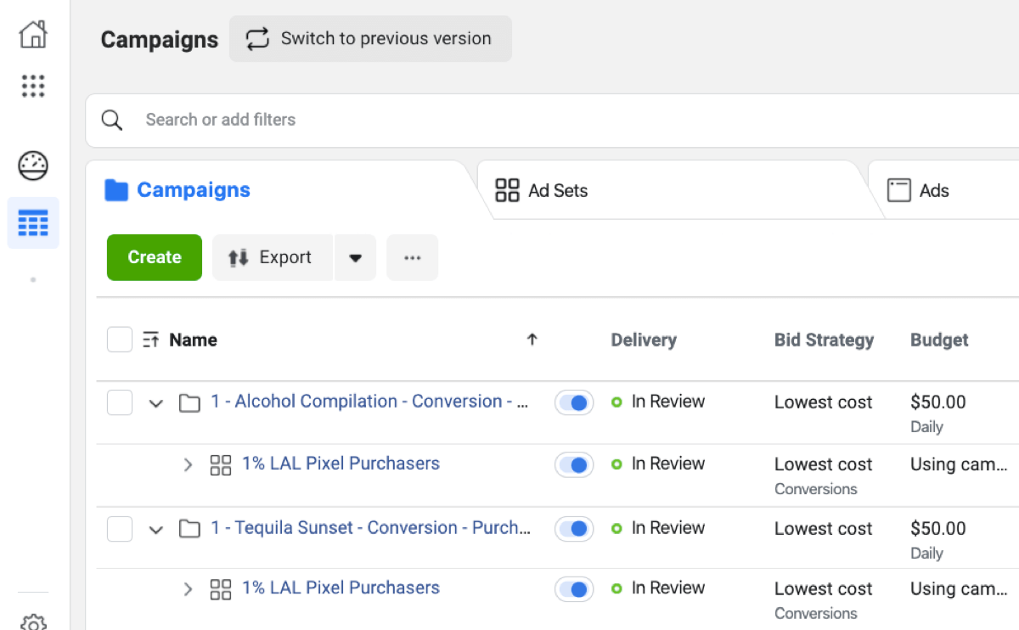Open the Account Overview gauge icon
The width and height of the screenshot is (1019, 630).
pos(33,166)
